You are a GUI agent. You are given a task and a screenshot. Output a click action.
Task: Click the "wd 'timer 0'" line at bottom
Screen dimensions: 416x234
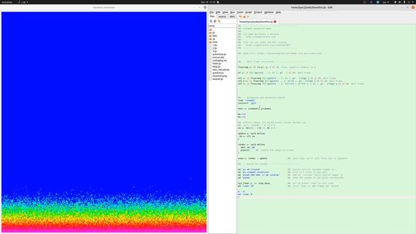point(246,194)
